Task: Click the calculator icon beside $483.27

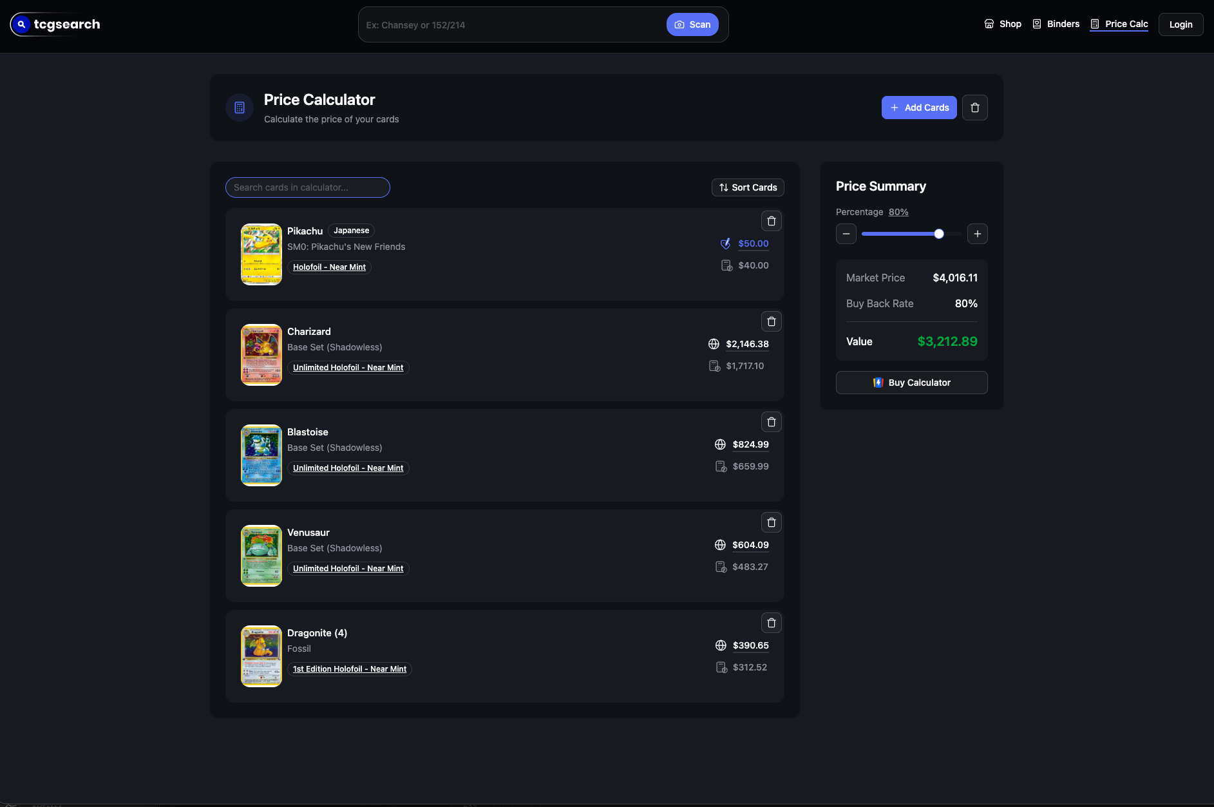Action: coord(721,567)
